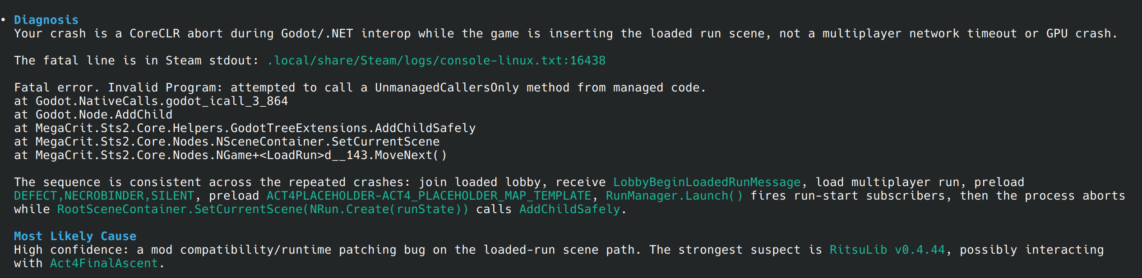Click the Most Likely Cause heading
This screenshot has height=278, width=1142.
click(75, 236)
